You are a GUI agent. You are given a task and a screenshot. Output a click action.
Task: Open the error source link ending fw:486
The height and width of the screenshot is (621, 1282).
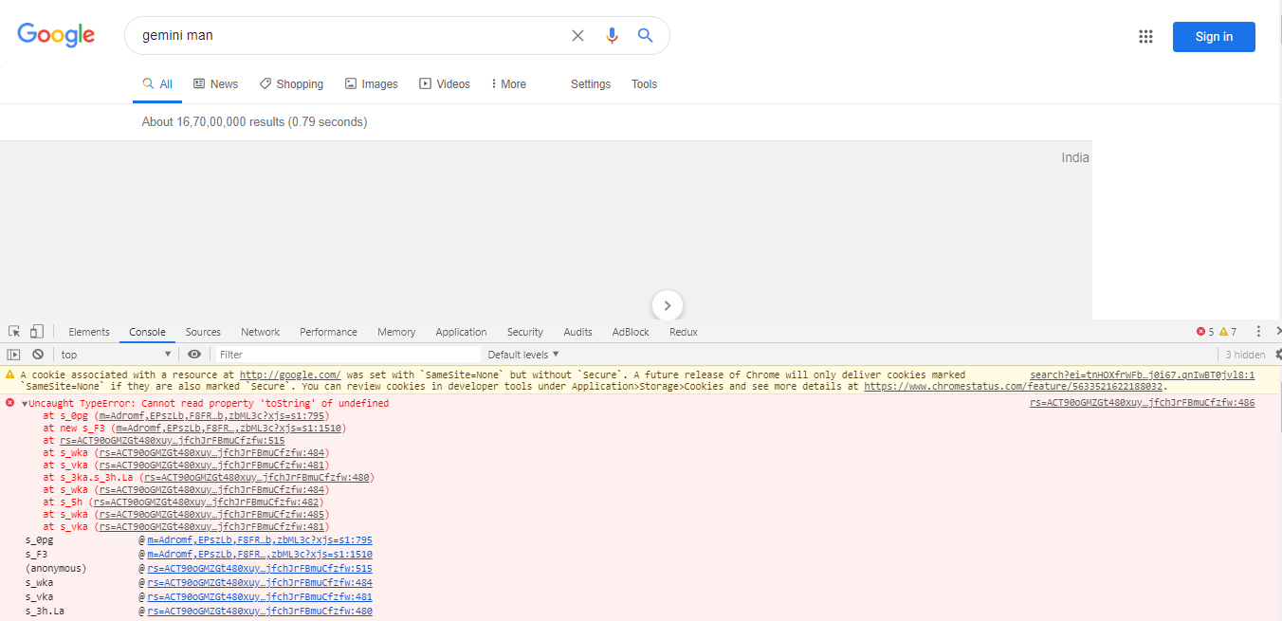(x=1142, y=404)
